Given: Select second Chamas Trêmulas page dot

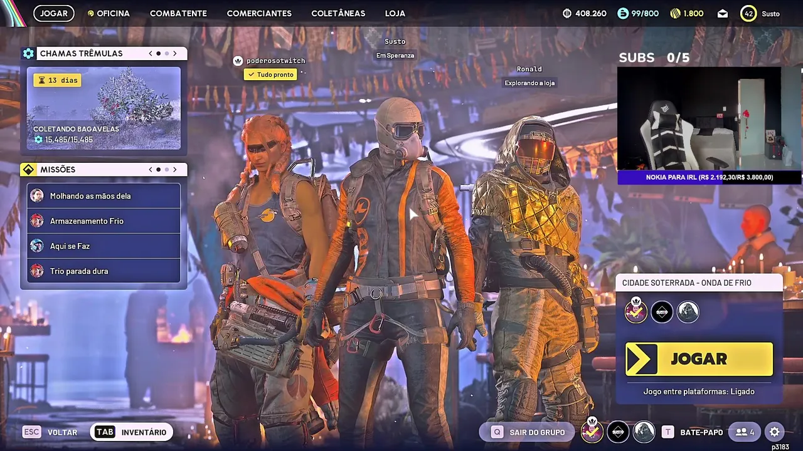Looking at the screenshot, I should tap(166, 53).
